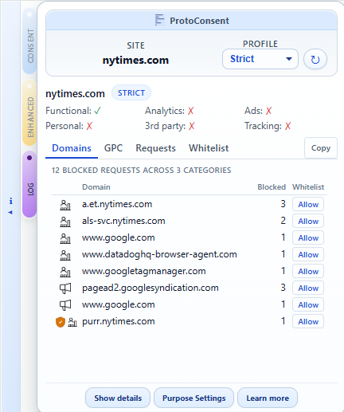Open the Strict profile dropdown
The height and width of the screenshot is (412, 344).
pos(260,59)
